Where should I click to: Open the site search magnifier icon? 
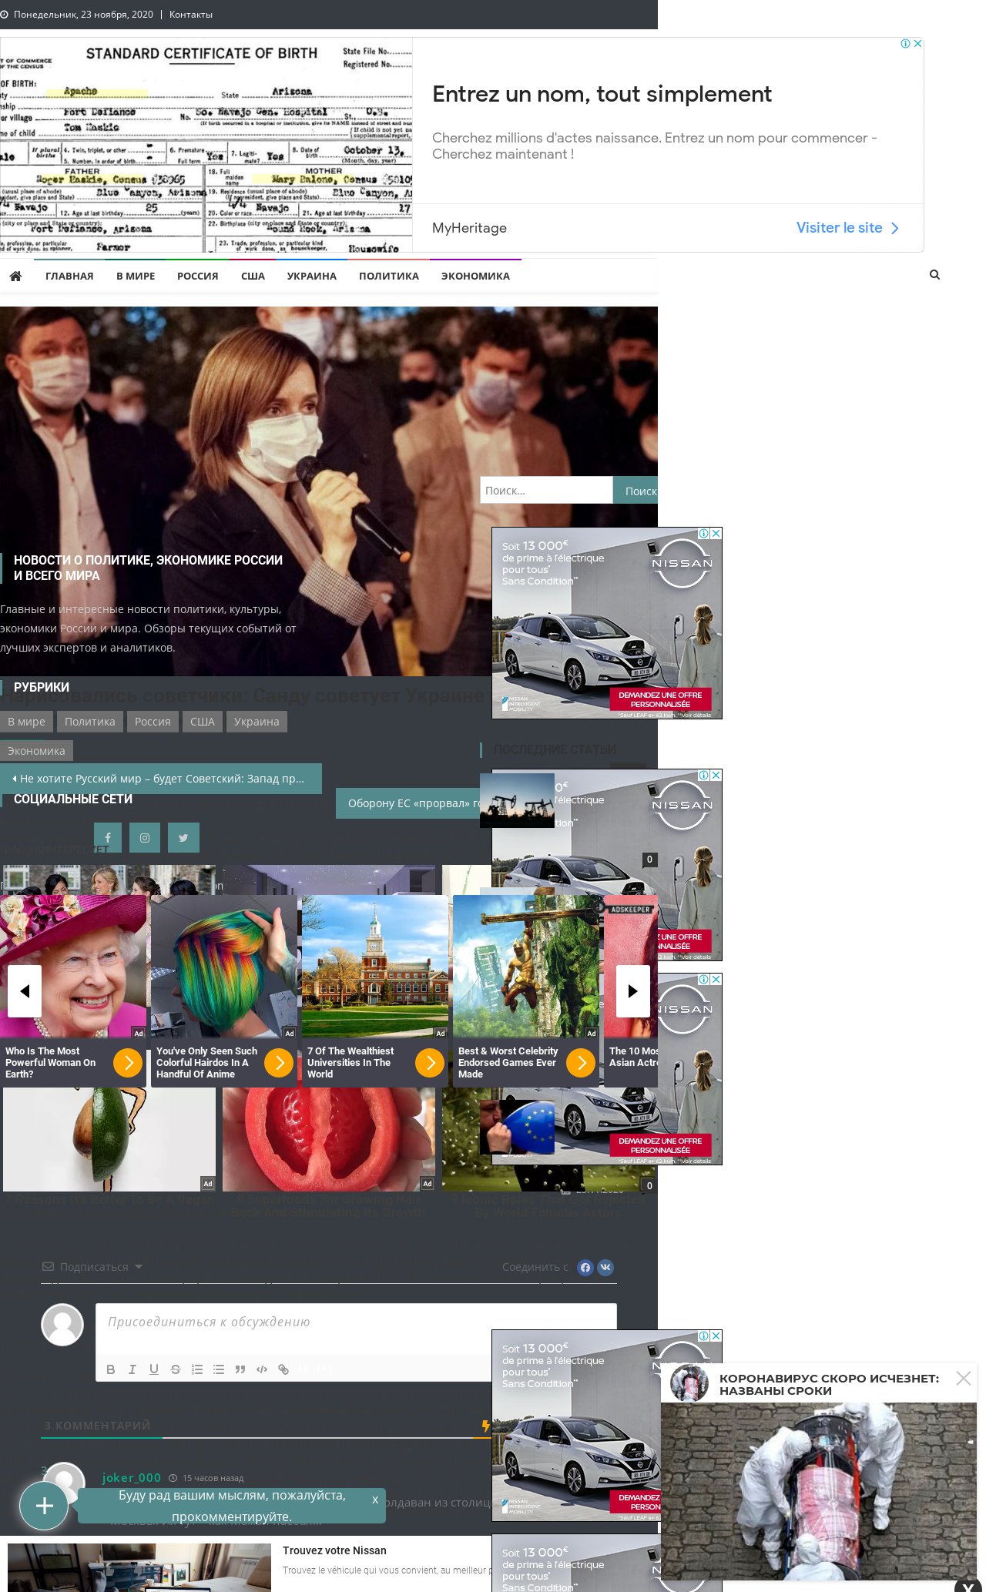[934, 275]
